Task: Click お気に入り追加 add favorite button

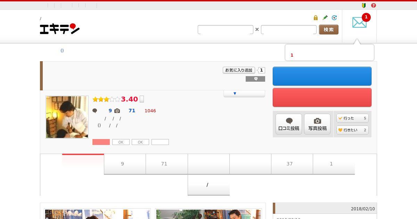Action: pos(239,70)
